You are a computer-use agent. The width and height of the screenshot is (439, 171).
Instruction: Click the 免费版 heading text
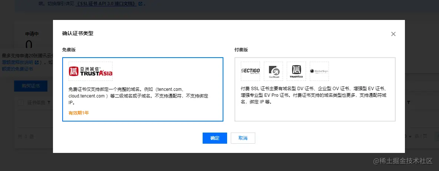point(69,50)
